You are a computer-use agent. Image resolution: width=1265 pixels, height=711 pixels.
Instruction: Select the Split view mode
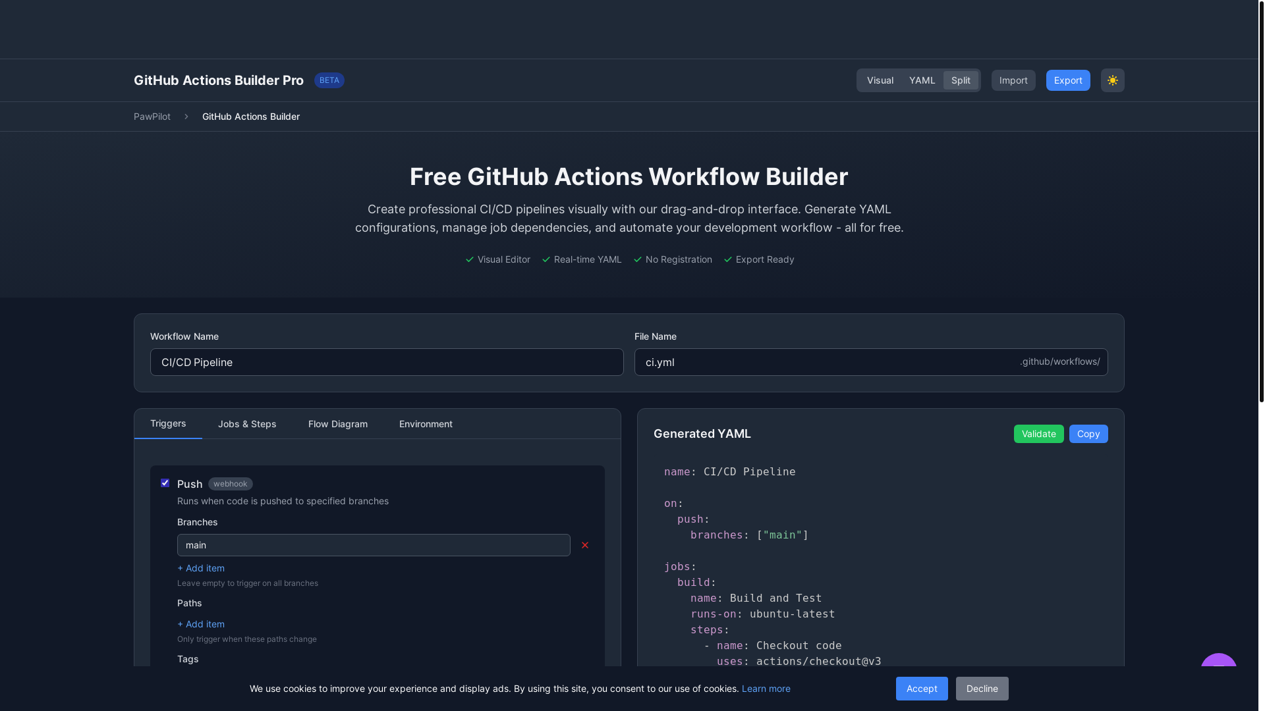[x=961, y=80]
